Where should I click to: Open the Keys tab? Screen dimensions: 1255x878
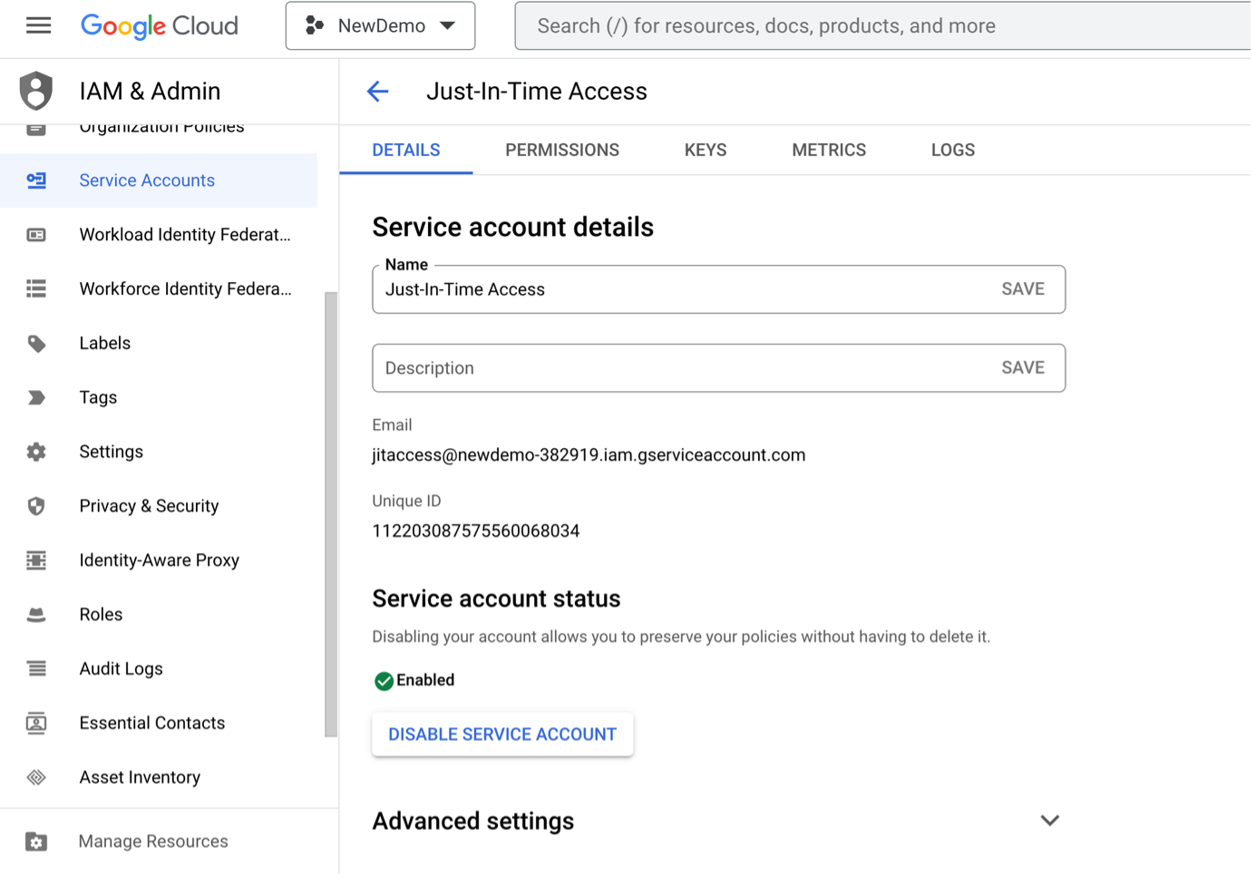[x=705, y=151]
